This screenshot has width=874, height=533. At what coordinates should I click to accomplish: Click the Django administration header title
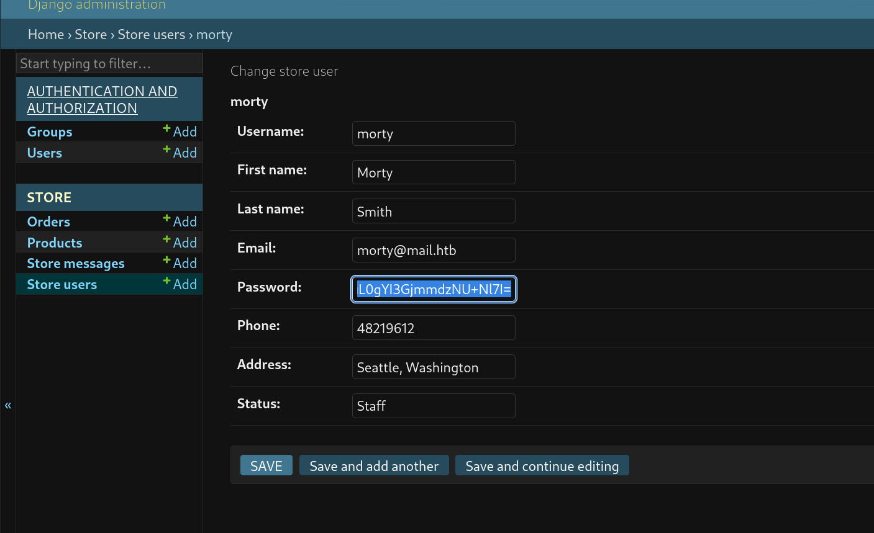click(x=97, y=5)
